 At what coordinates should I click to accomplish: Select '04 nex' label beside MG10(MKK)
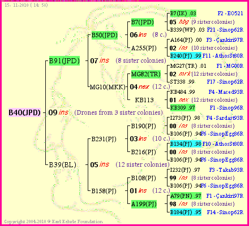click(140, 86)
